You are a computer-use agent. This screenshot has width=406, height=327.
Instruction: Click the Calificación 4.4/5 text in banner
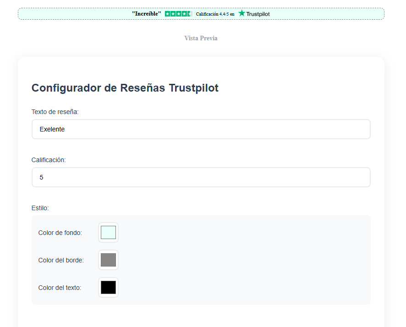coord(215,14)
